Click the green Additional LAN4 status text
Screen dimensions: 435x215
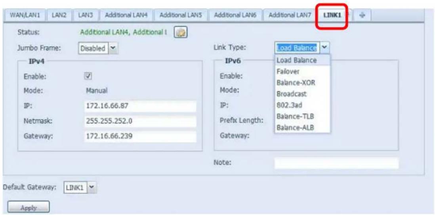point(124,32)
